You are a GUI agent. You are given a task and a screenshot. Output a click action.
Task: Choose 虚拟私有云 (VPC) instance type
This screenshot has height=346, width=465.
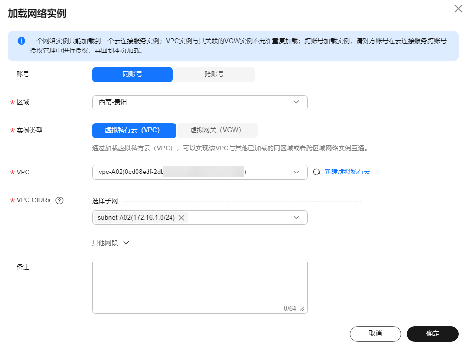pos(134,130)
